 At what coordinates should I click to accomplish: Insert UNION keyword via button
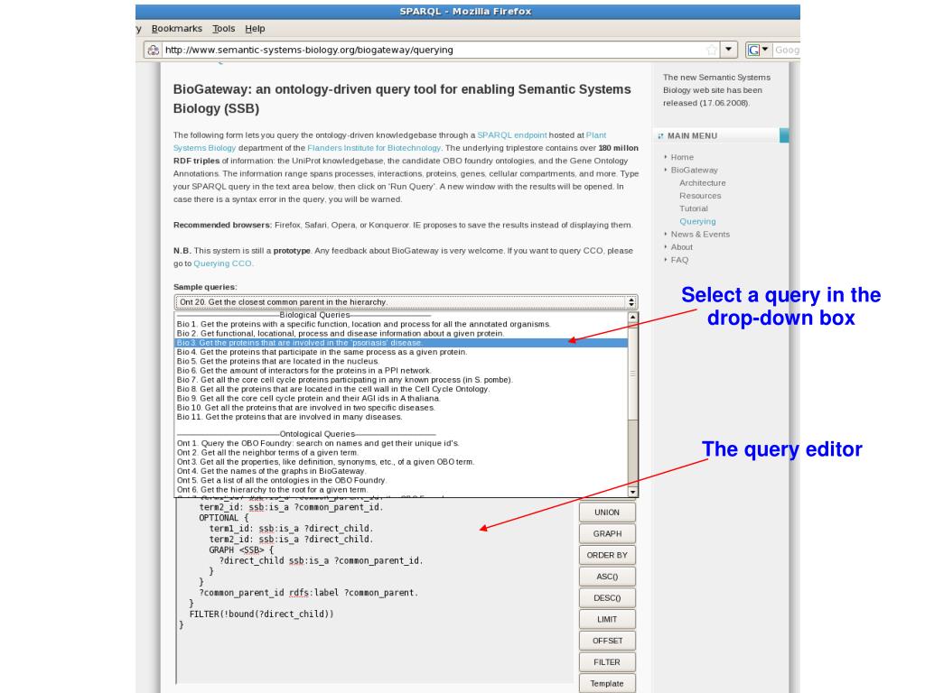point(607,513)
